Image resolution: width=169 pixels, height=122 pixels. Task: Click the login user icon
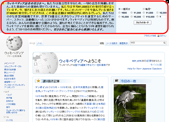click(x=158, y=36)
